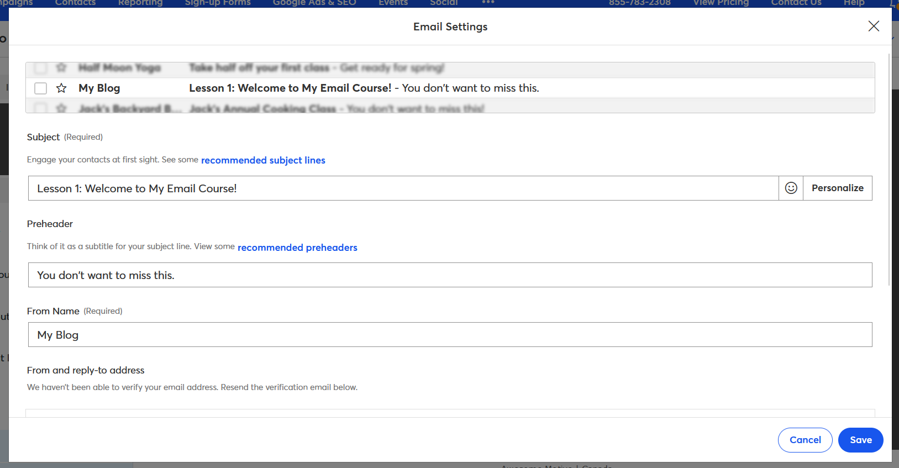Click the Personalize button
Image resolution: width=899 pixels, height=468 pixels.
tap(838, 188)
